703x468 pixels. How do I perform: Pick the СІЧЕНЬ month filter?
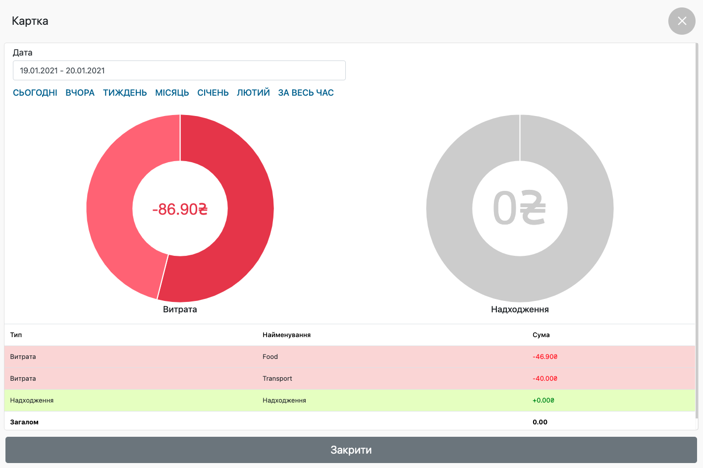click(x=213, y=93)
